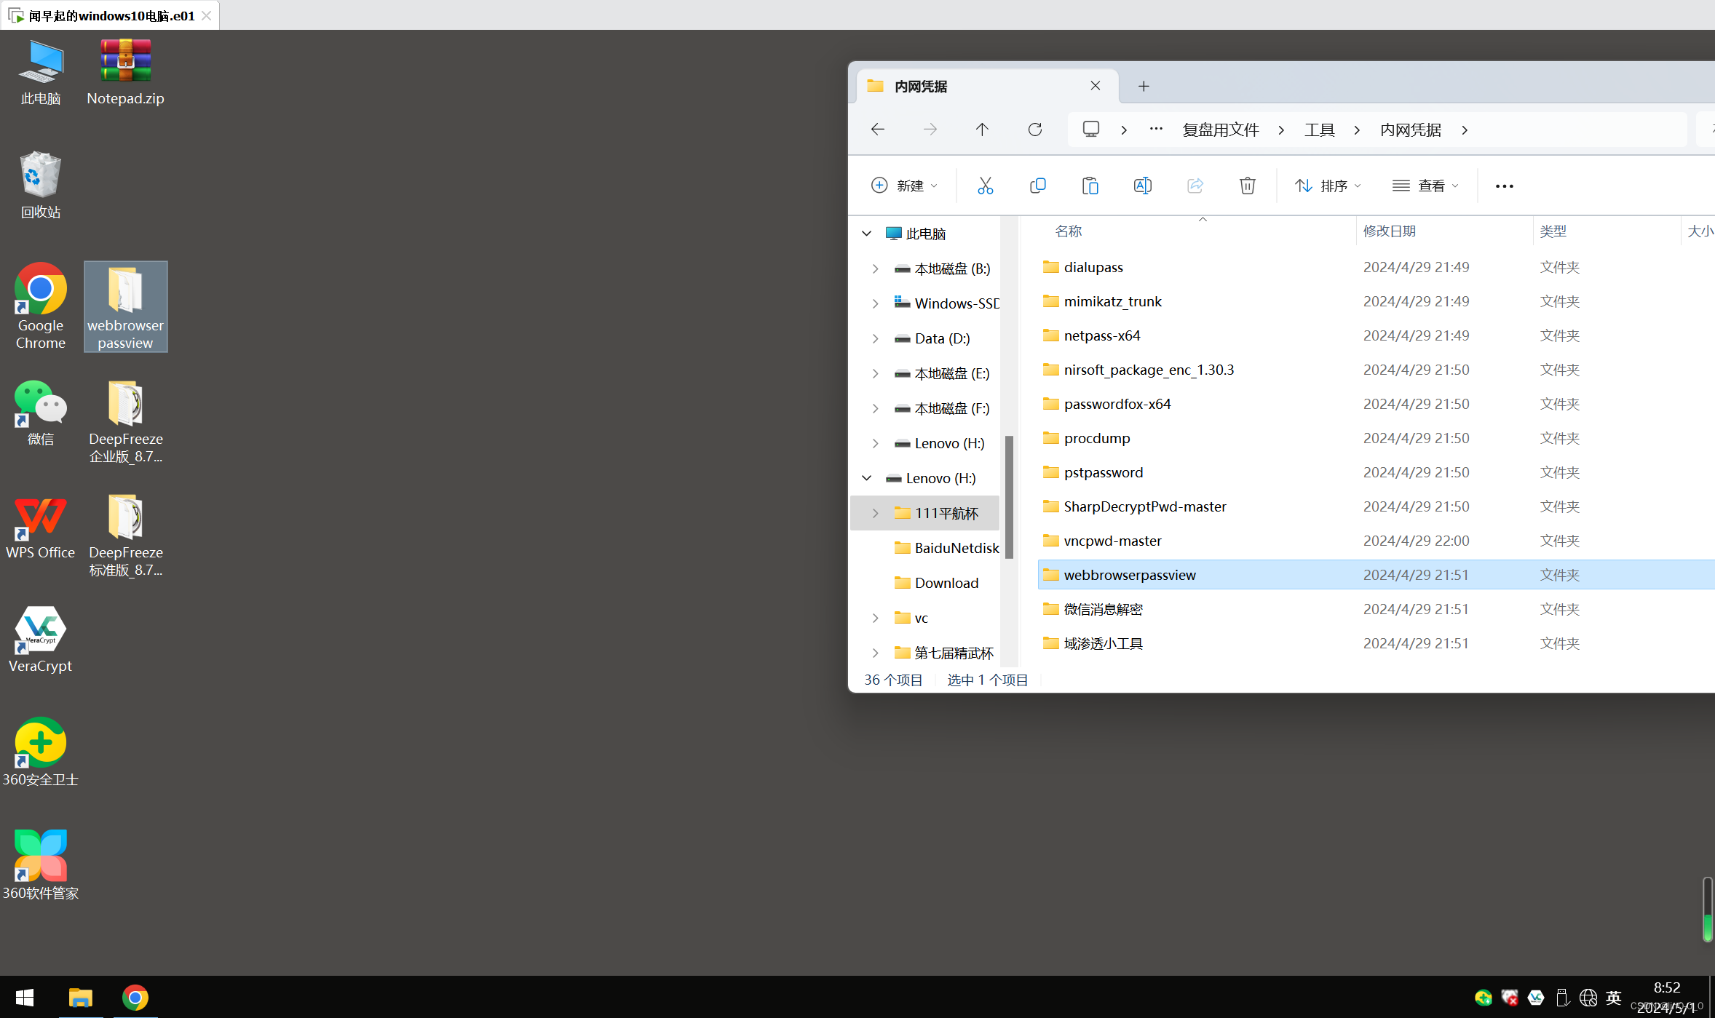Screen dimensions: 1715x1018
Task: Go up one folder level
Action: [x=982, y=130]
